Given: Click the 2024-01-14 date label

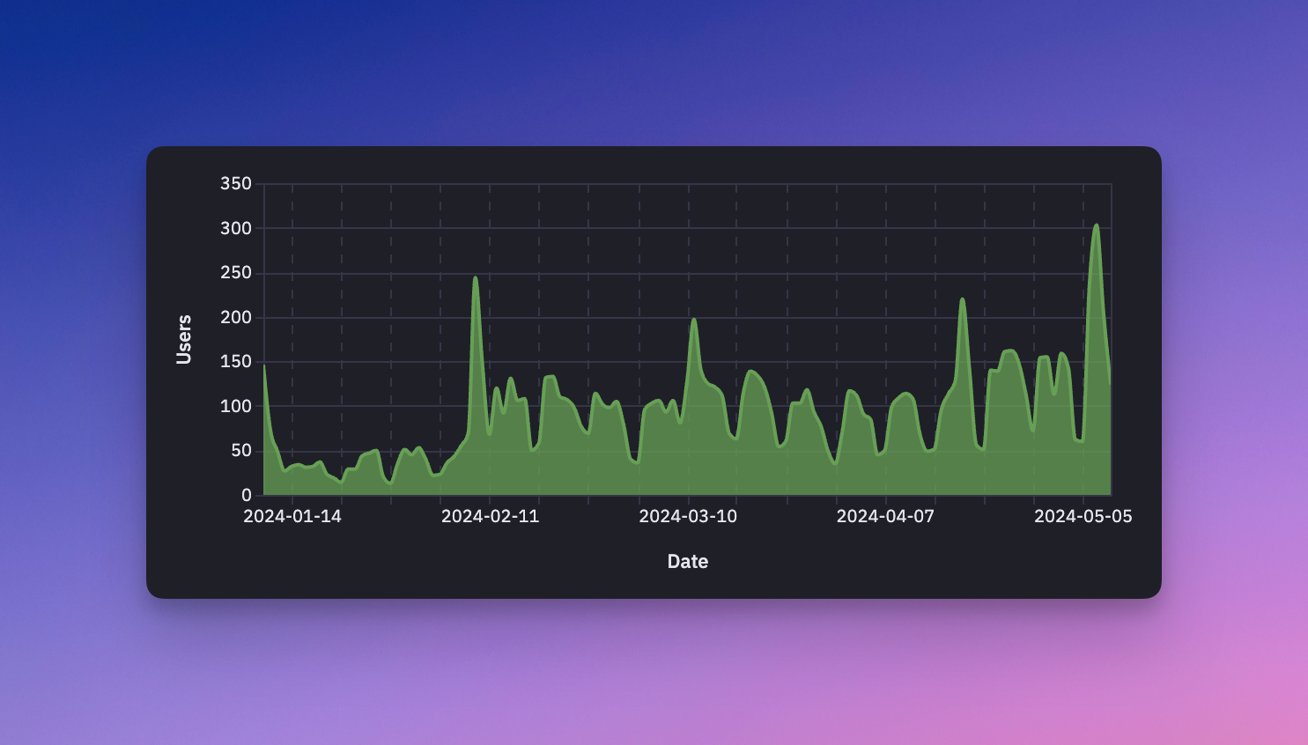Looking at the screenshot, I should [292, 517].
